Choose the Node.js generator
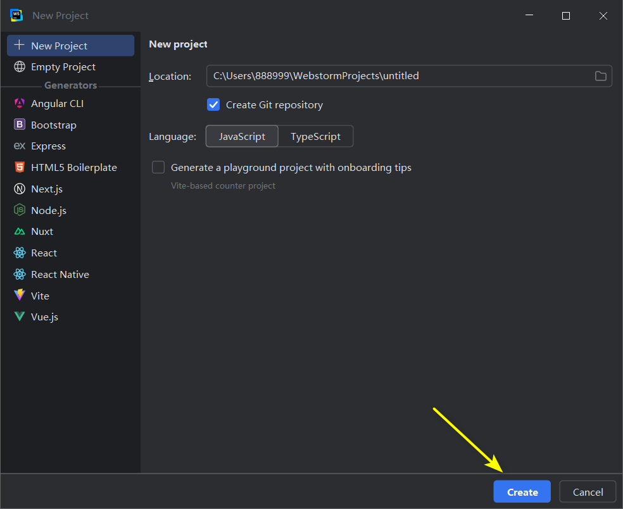Image resolution: width=623 pixels, height=509 pixels. [71, 210]
